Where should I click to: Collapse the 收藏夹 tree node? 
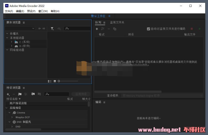coord(7,34)
